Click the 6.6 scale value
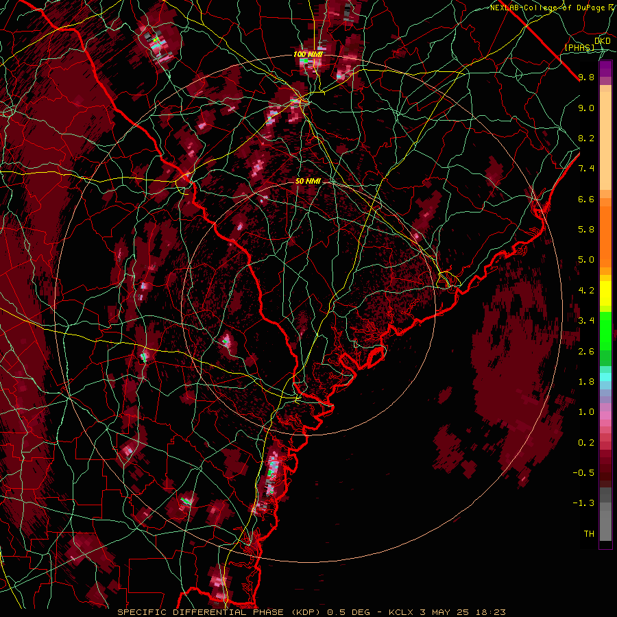Image resolution: width=617 pixels, height=617 pixels. [x=586, y=199]
